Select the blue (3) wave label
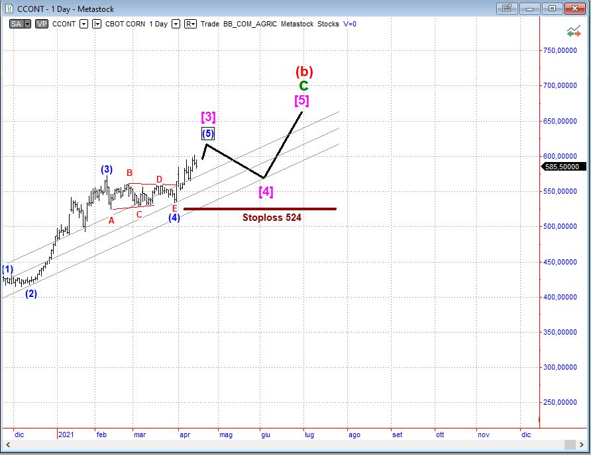Image resolution: width=591 pixels, height=455 pixels. tap(107, 170)
